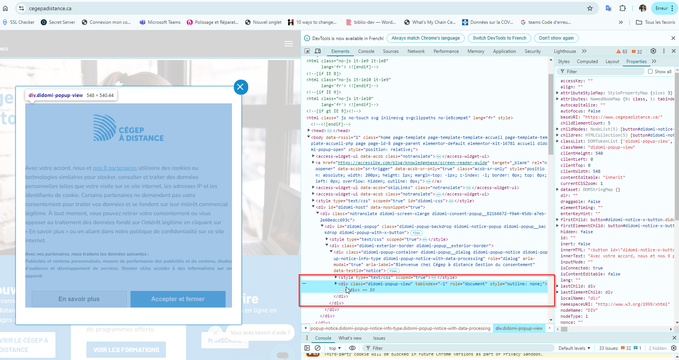Switch to the Network tab
This screenshot has width=679, height=360.
(416, 51)
